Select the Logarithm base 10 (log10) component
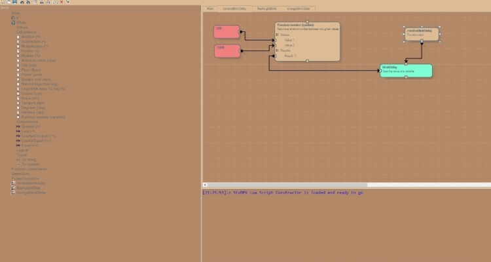491x262 pixels. tap(43, 88)
